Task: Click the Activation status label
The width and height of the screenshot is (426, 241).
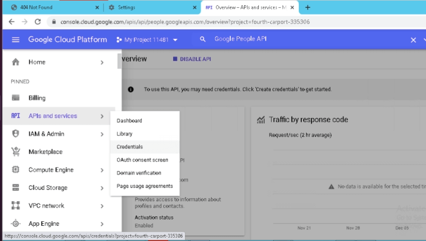Action: [x=154, y=217]
